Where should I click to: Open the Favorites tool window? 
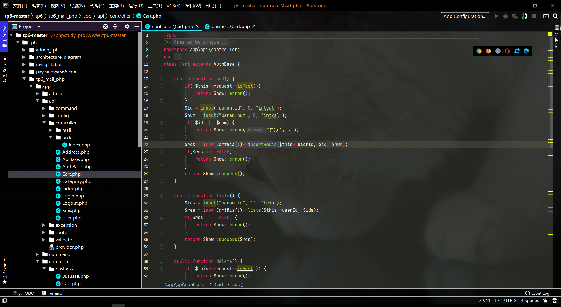pyautogui.click(x=4, y=271)
